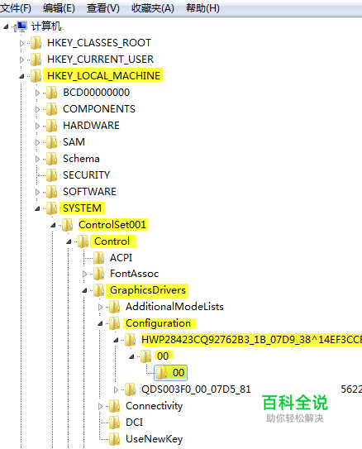Click the Schema folder icon
The width and height of the screenshot is (362, 449).
52,159
